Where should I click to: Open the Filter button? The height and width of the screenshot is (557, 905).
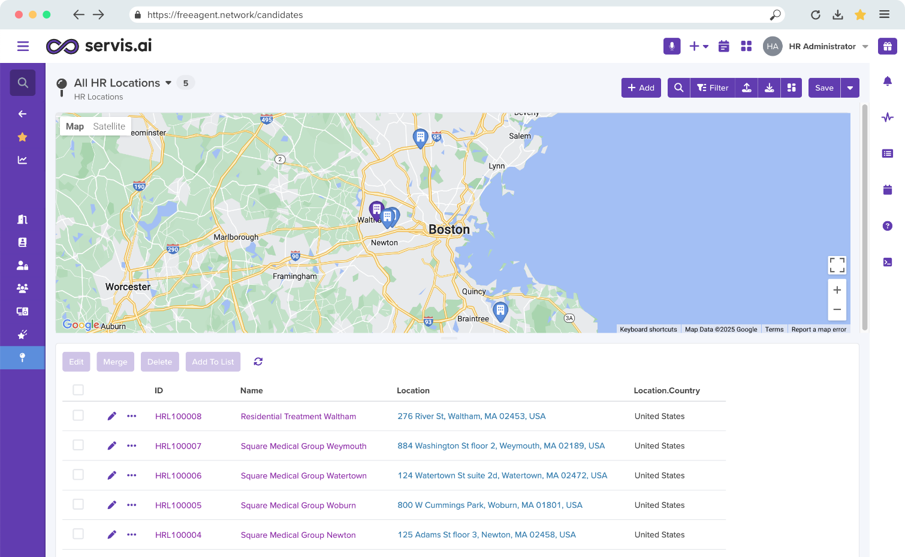click(713, 88)
